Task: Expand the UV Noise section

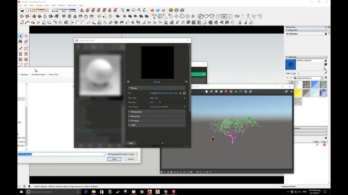Action: click(x=157, y=121)
